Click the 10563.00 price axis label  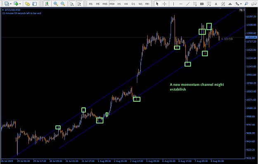251,91
